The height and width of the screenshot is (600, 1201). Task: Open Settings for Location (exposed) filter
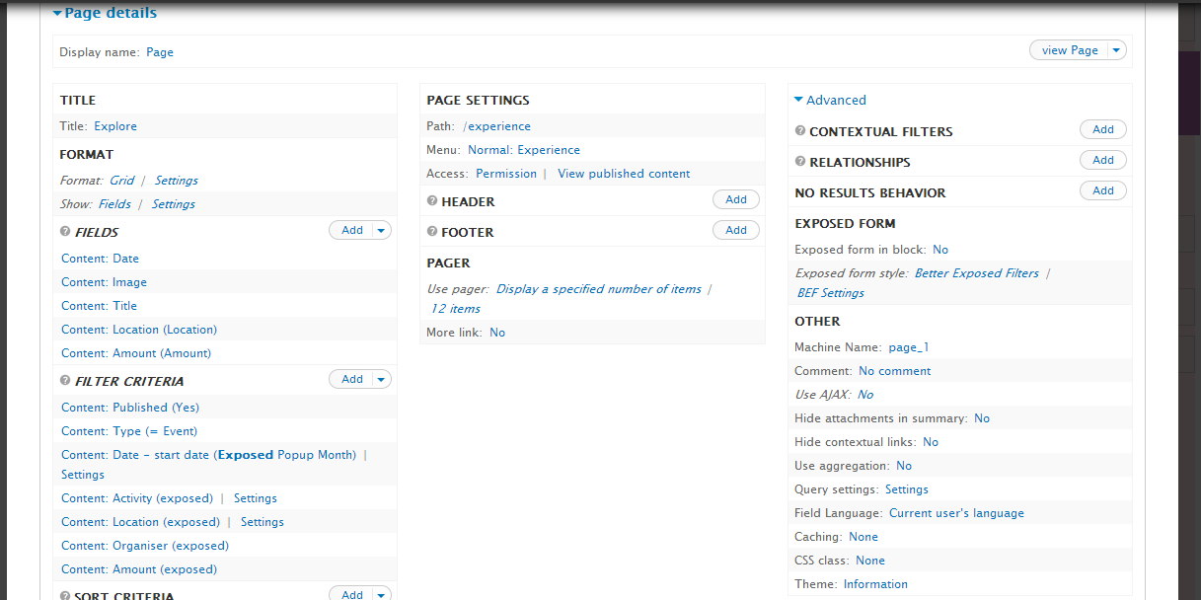pyautogui.click(x=263, y=522)
